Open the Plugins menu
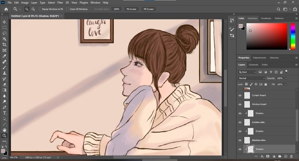Screen dimensions: 299x161 point(84,3)
